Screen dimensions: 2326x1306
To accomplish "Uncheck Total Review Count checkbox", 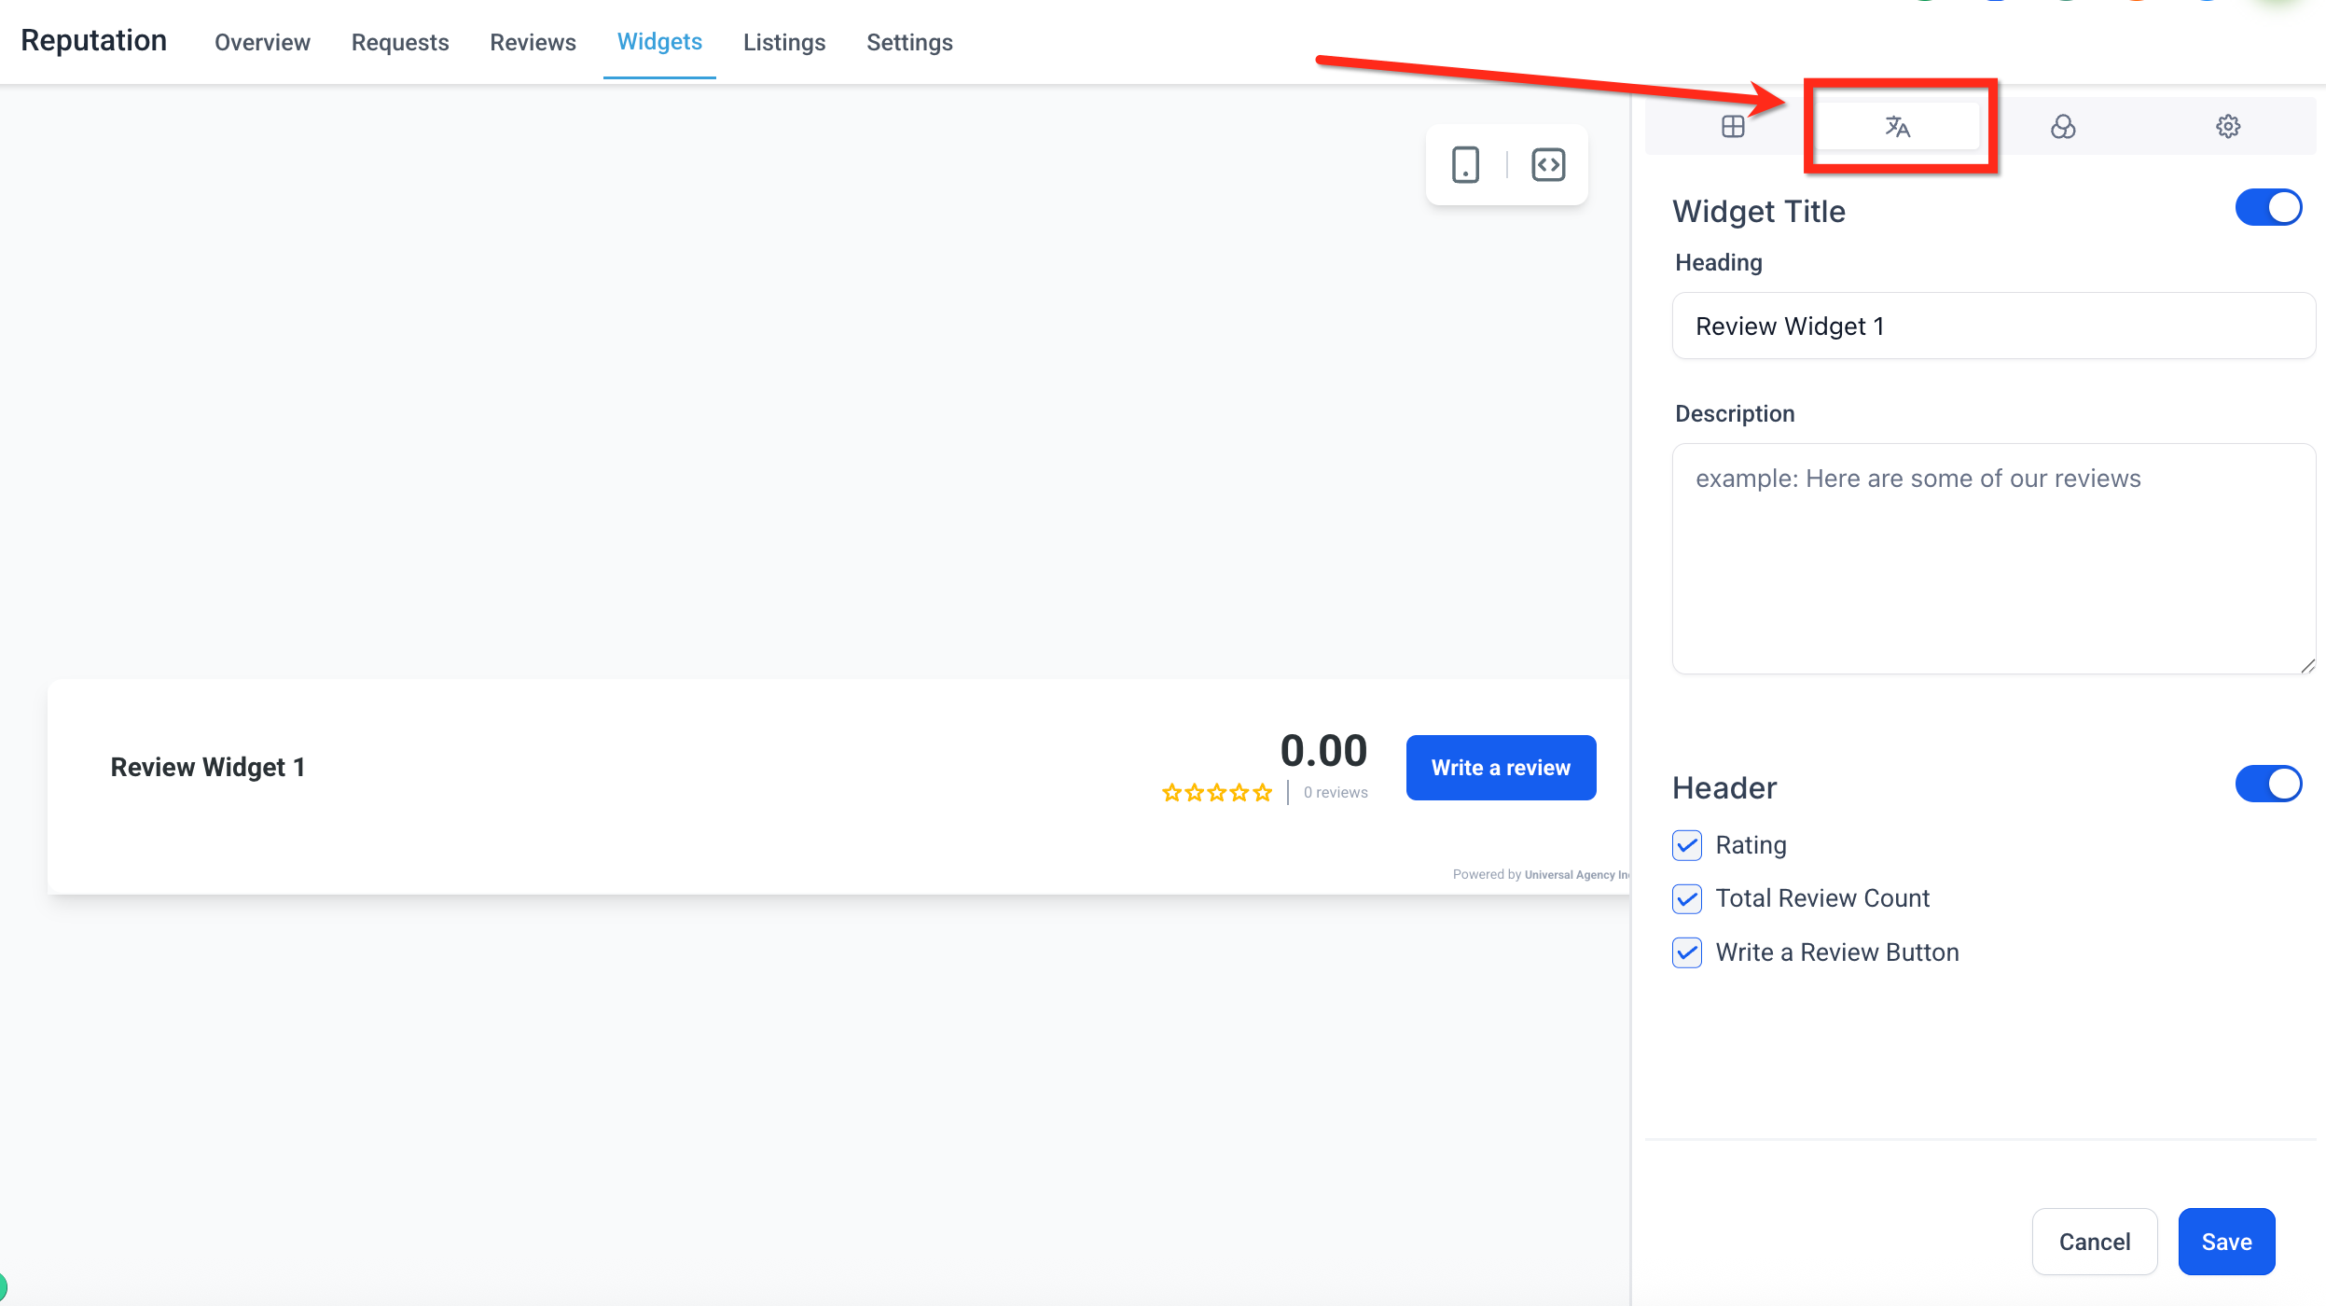I will (1687, 899).
